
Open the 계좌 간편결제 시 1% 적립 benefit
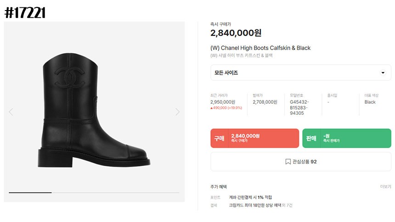pyautogui.click(x=250, y=197)
